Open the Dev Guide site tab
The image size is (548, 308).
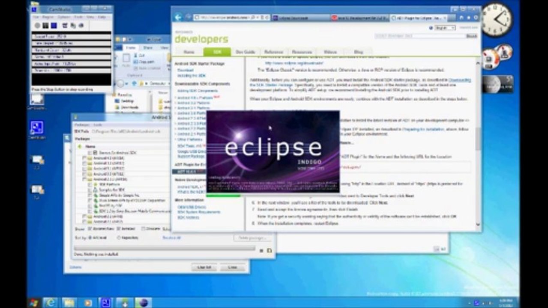click(246, 52)
